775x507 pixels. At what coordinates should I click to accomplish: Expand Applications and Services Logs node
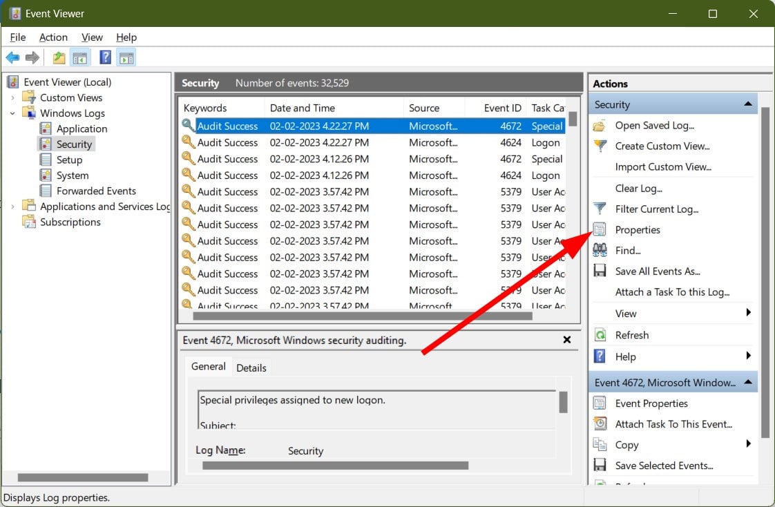point(13,206)
